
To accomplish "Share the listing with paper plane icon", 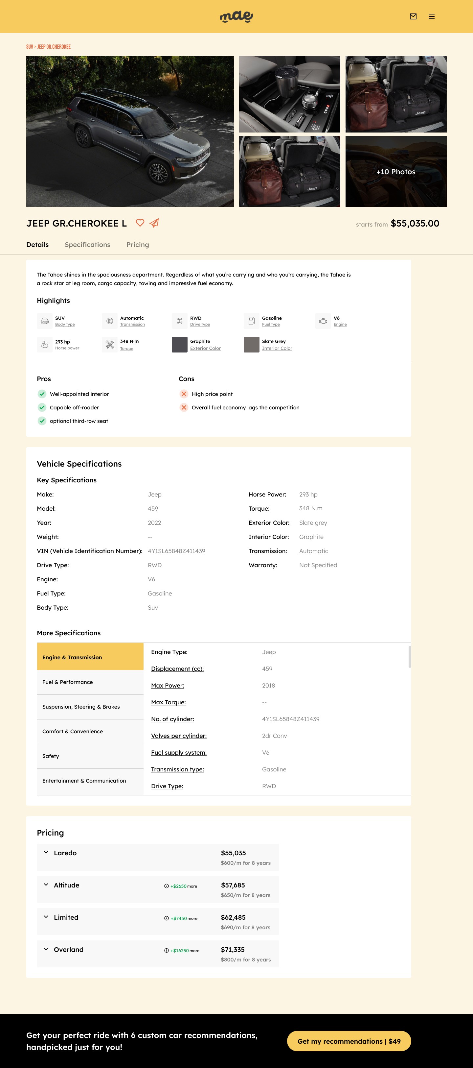I will coord(154,223).
